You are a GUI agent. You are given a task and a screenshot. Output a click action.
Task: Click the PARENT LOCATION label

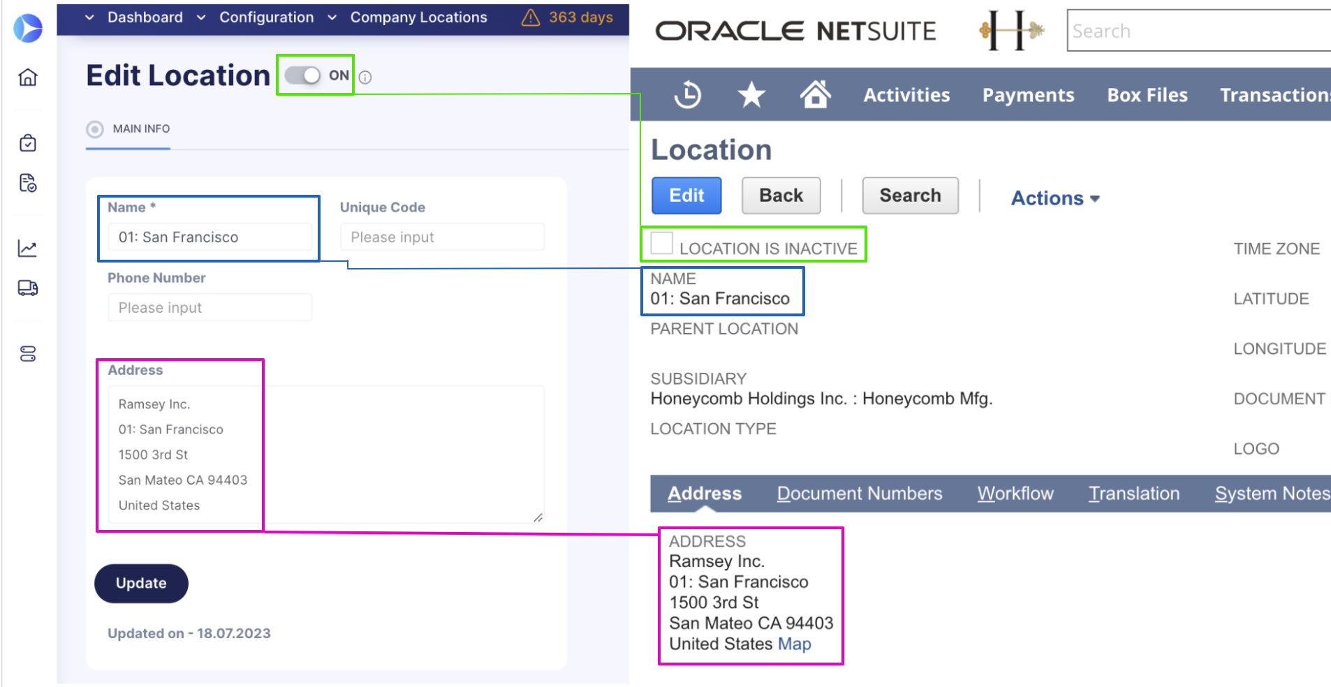pyautogui.click(x=724, y=329)
